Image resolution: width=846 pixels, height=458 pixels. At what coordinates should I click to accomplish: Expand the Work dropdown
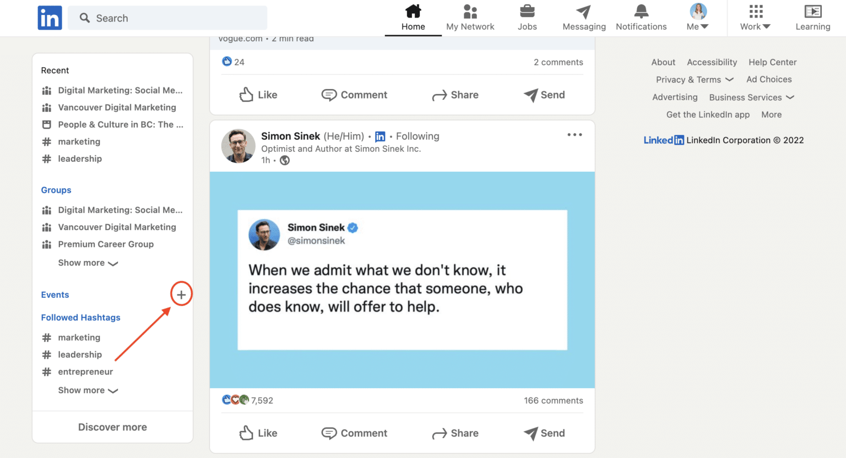[755, 18]
